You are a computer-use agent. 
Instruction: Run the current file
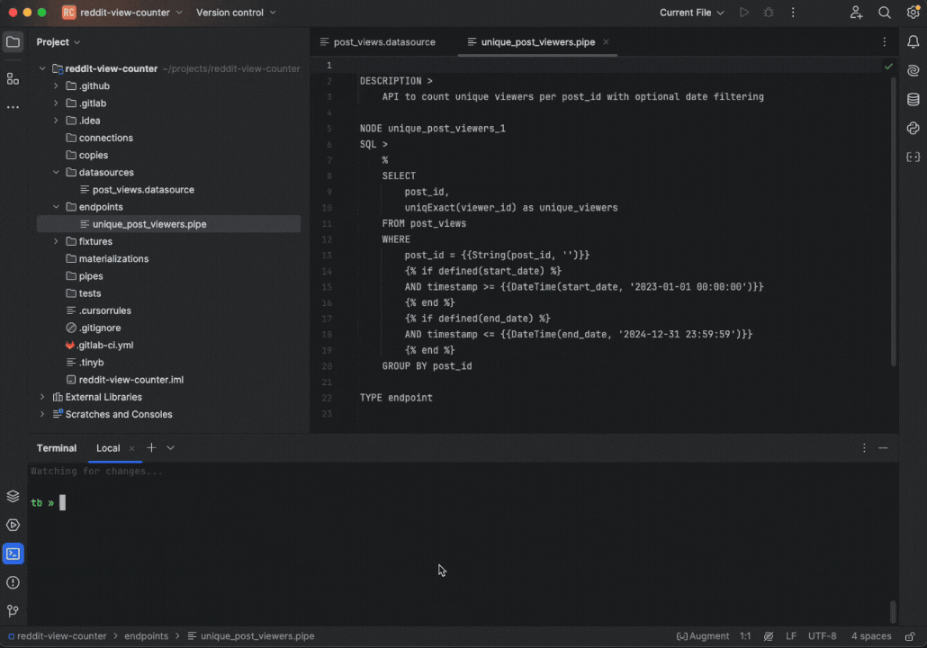pos(743,13)
